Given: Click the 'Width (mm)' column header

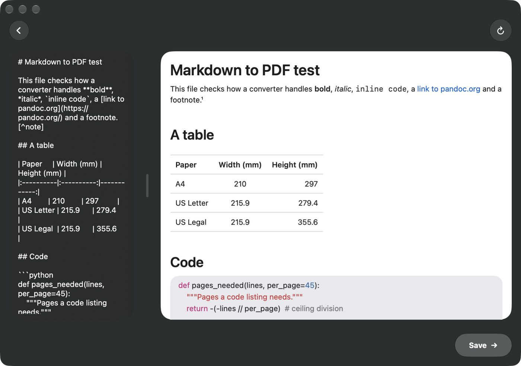Looking at the screenshot, I should (240, 165).
